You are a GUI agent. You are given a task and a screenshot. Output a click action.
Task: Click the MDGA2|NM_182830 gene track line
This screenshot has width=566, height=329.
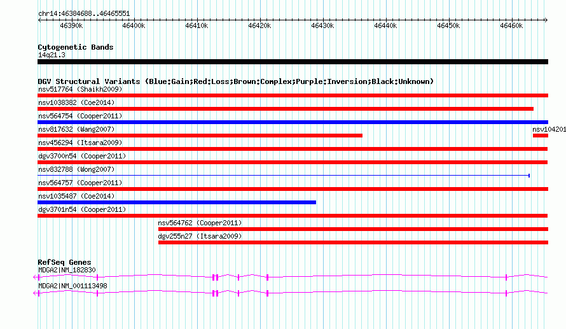(291, 277)
